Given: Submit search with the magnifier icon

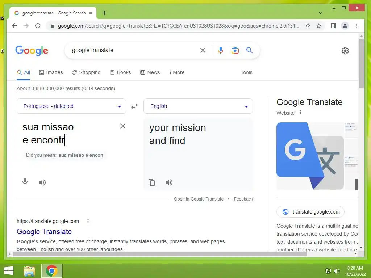Looking at the screenshot, I should tap(249, 50).
